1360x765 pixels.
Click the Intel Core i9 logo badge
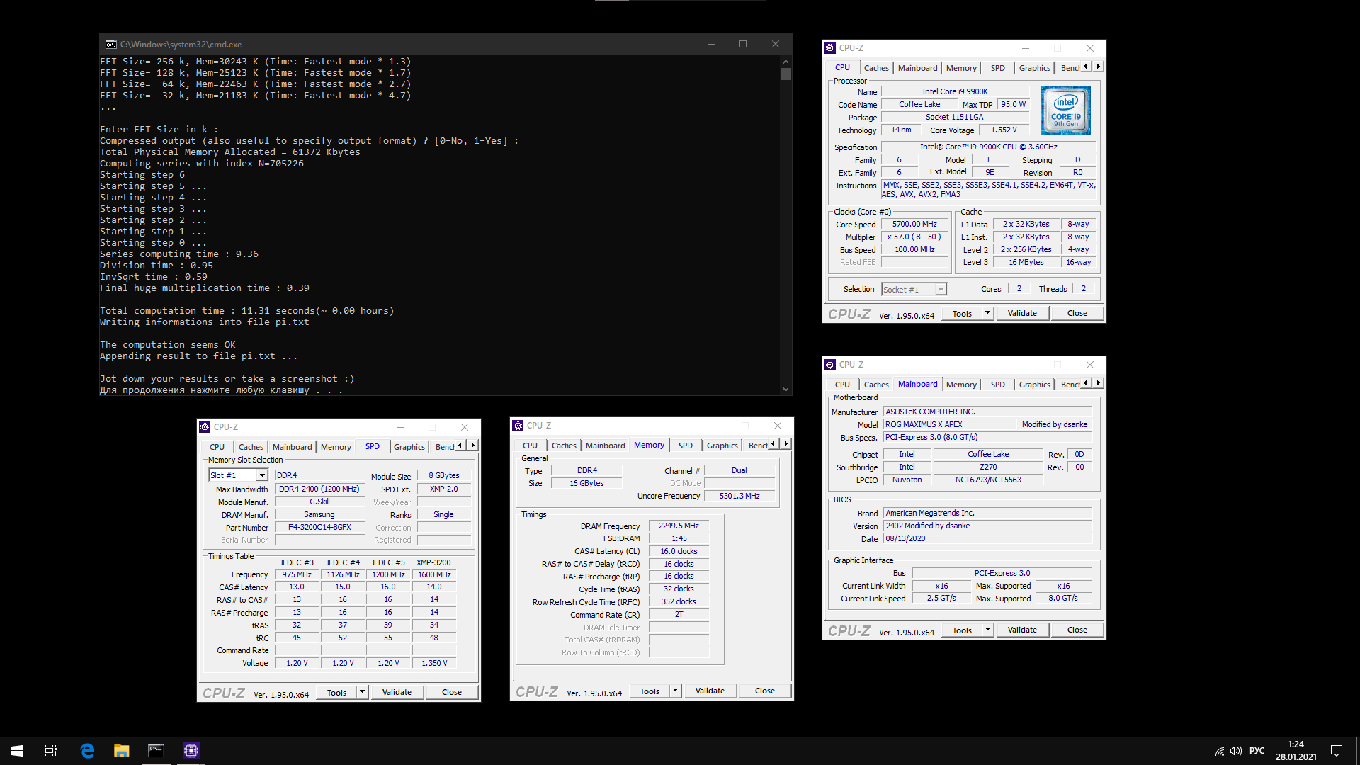click(1065, 110)
